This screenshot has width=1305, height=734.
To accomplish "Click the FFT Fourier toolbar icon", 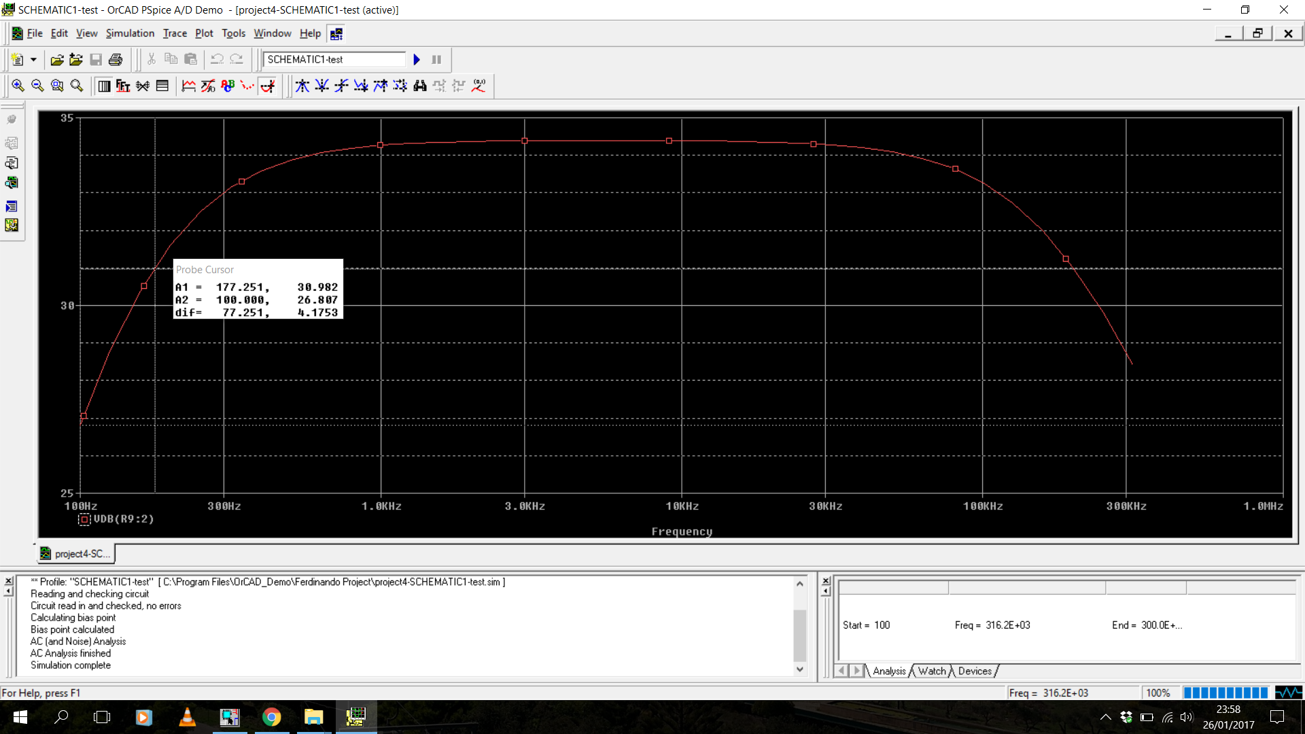I will [x=123, y=86].
